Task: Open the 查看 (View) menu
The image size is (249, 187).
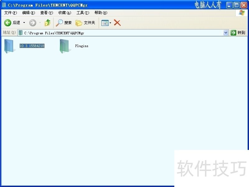Action: point(46,13)
